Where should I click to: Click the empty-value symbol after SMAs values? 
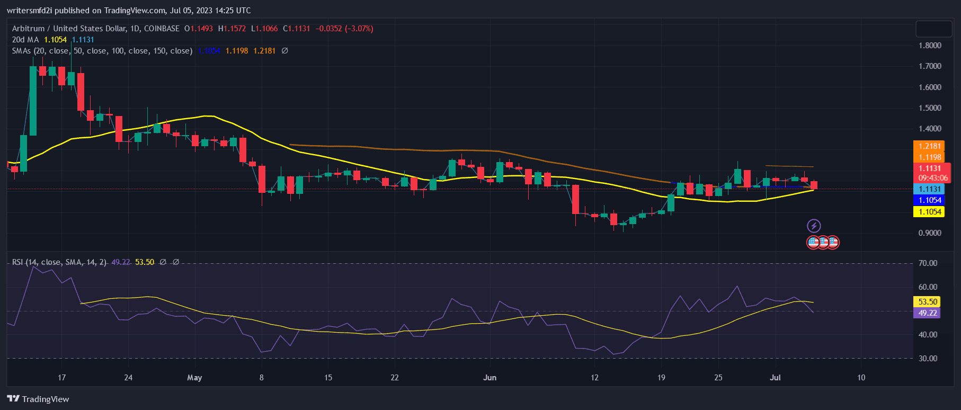(x=284, y=51)
